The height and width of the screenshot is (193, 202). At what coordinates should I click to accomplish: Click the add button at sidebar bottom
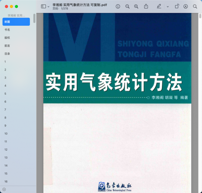[x=4, y=189]
